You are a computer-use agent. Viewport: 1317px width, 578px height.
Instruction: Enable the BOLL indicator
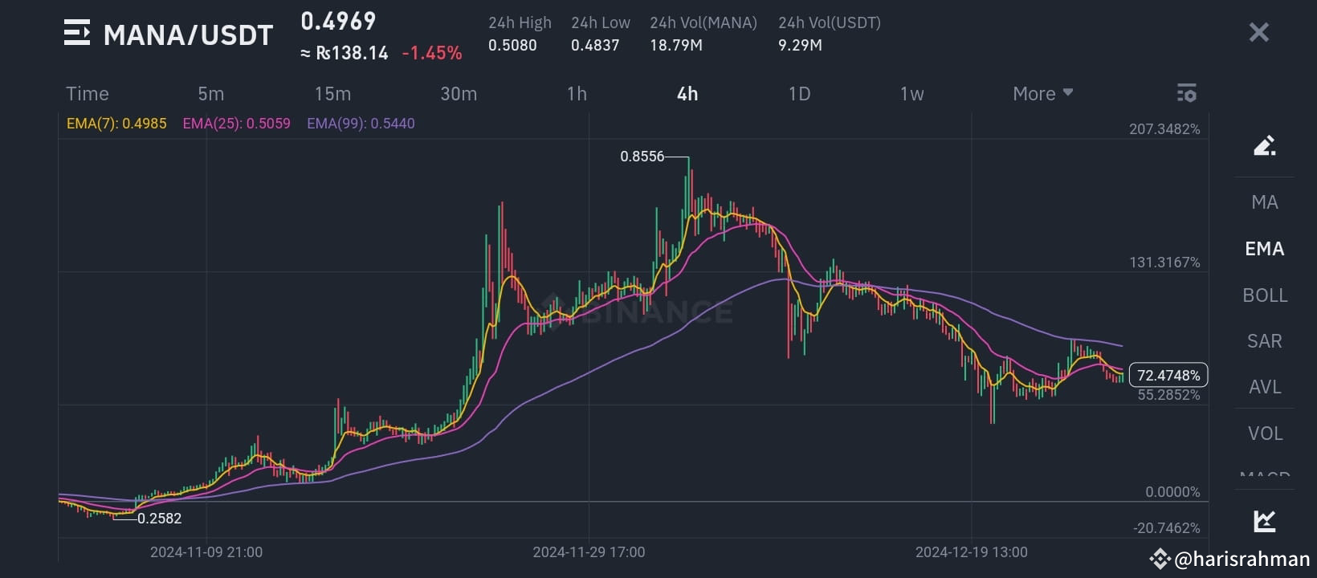tap(1264, 295)
